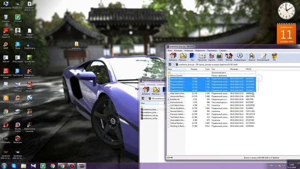The height and width of the screenshot is (169, 300).
Task: Sort files by the Изменён column header
Action: [x=237, y=69]
